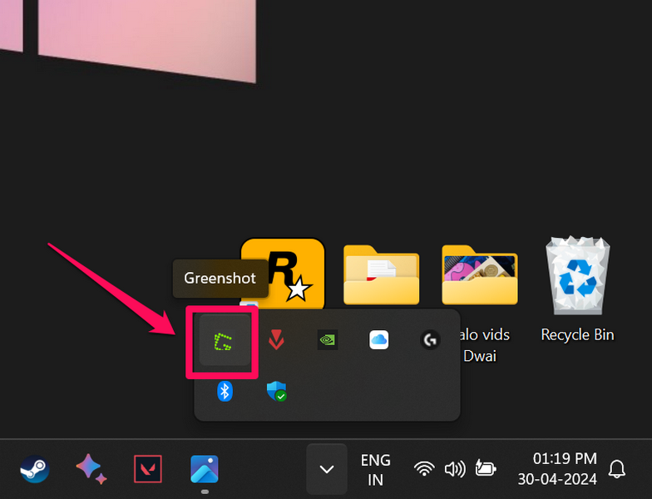Screen dimensions: 652x499
Task: Open notifications via the bell icon
Action: (617, 469)
